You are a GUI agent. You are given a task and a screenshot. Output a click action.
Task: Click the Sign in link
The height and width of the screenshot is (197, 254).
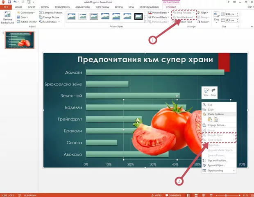pos(250,7)
